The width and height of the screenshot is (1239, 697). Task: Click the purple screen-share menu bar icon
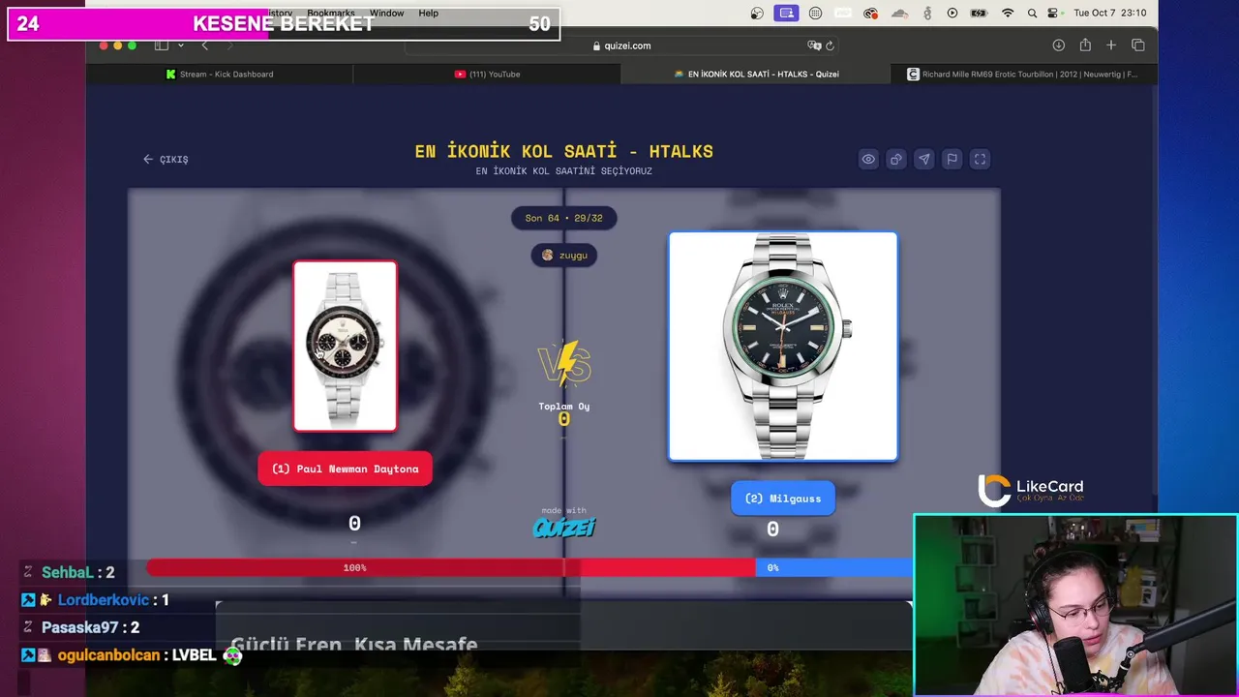click(x=786, y=14)
